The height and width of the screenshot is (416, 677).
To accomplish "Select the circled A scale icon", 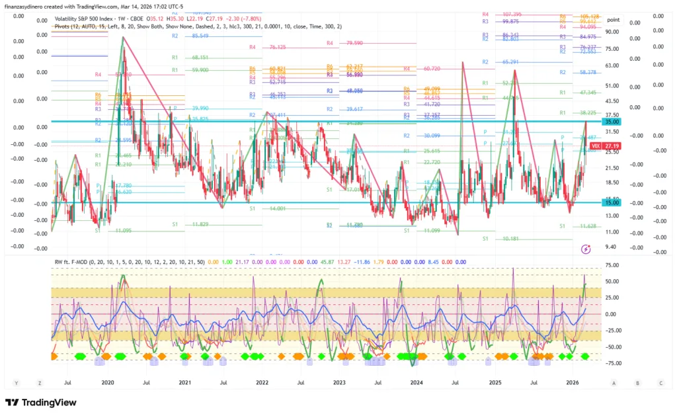I will click(x=614, y=383).
